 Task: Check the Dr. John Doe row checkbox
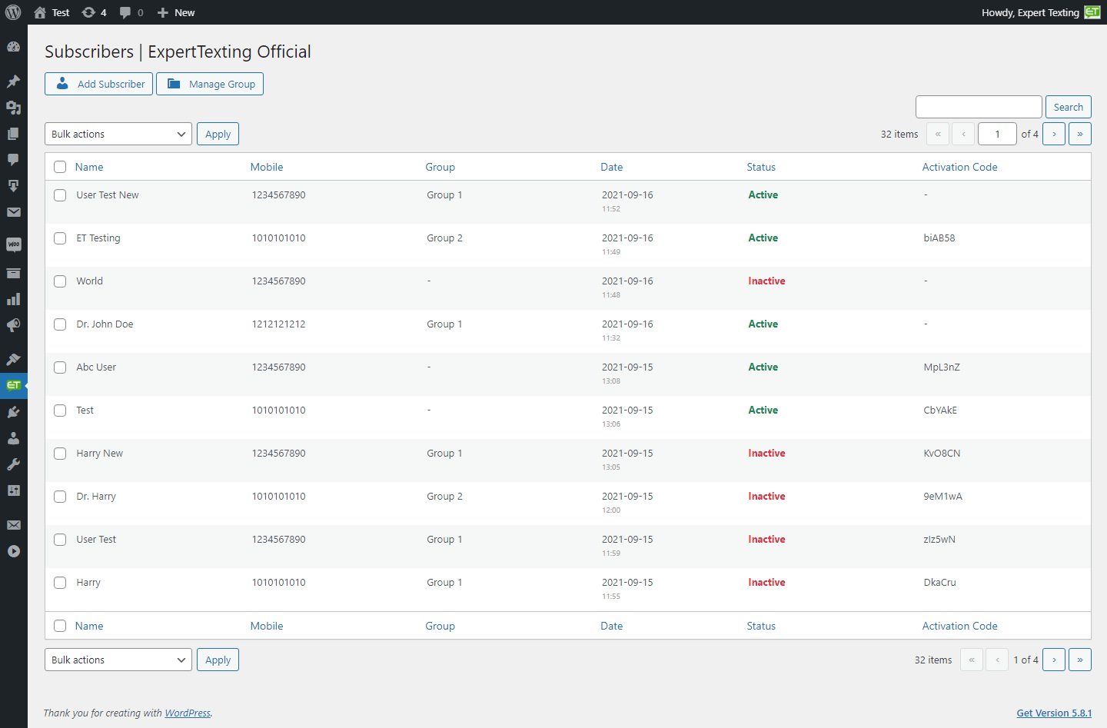(x=60, y=324)
